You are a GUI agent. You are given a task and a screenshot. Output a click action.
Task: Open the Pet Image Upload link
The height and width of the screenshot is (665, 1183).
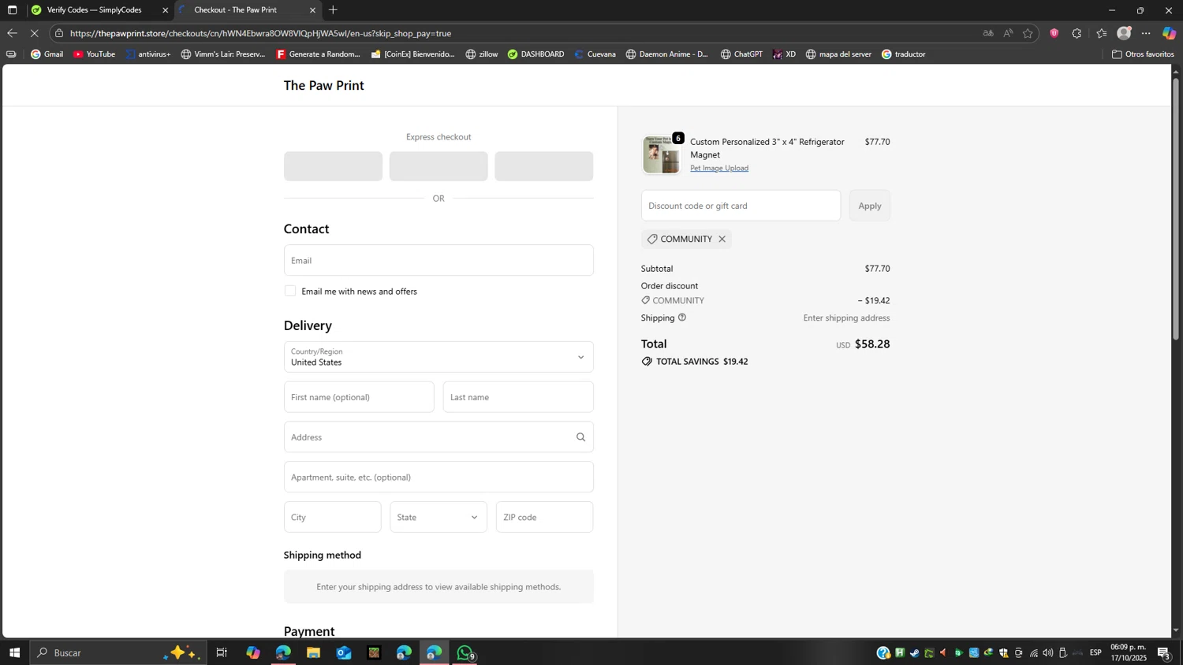click(719, 168)
